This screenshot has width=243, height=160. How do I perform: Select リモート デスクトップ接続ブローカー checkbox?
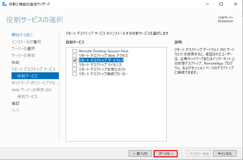click(75, 74)
